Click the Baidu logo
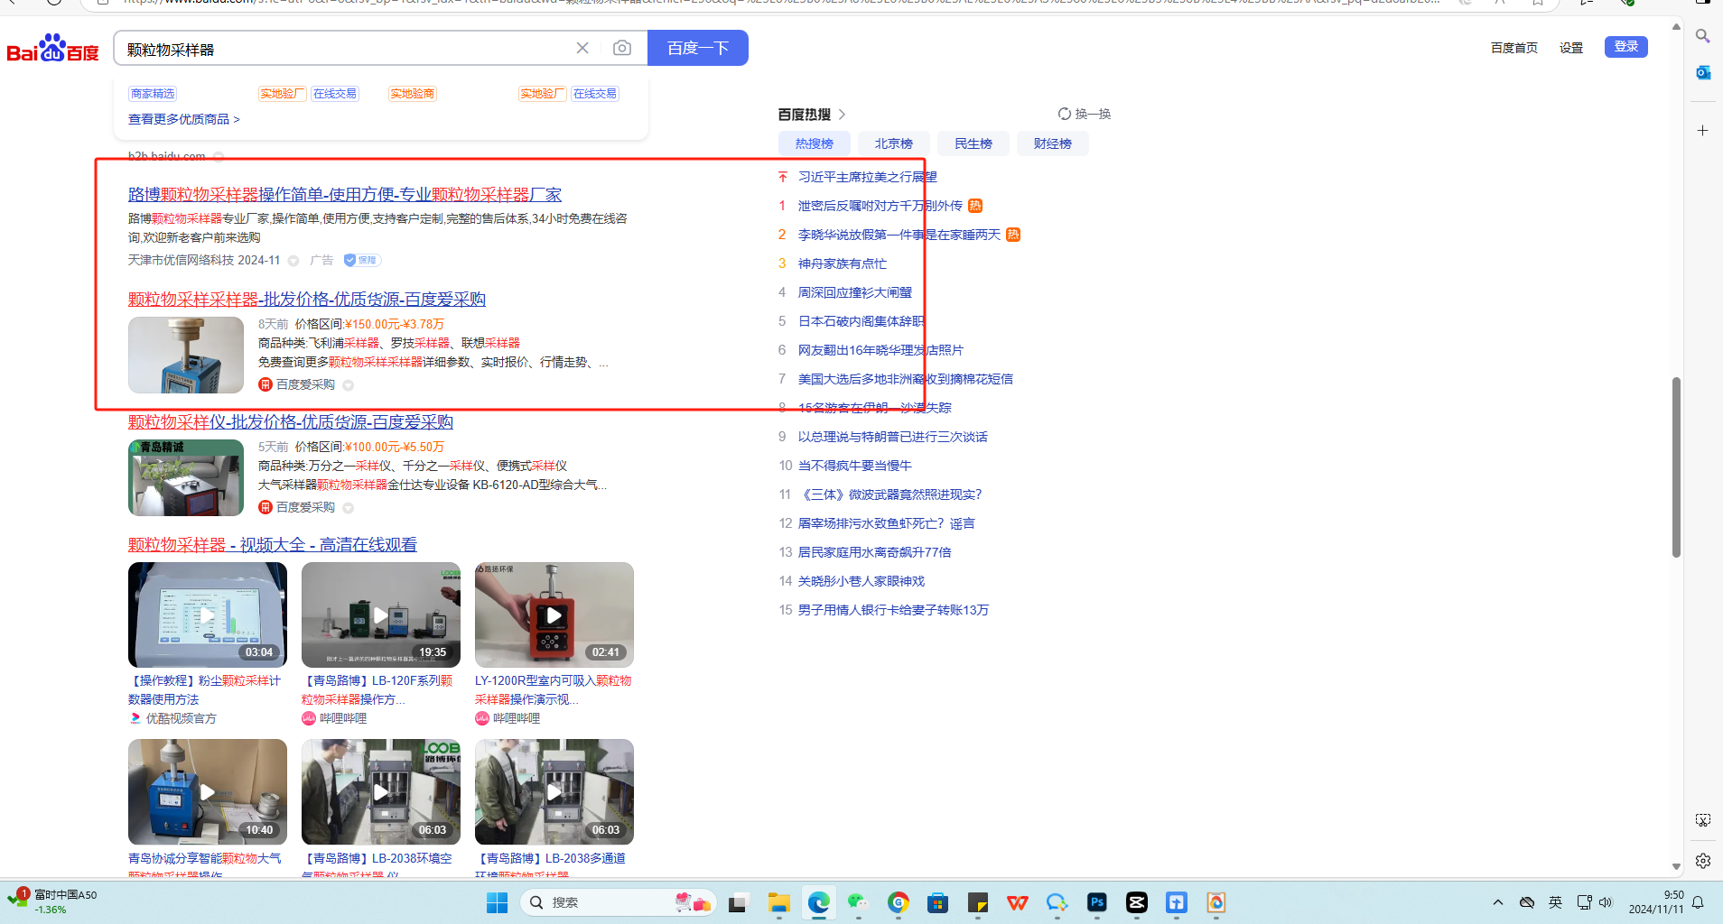Viewport: 1723px width, 924px height. tap(52, 48)
